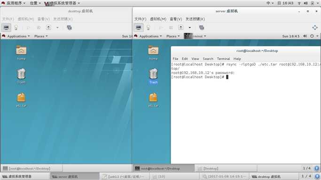Show hardware details lightbulb in desktop VM
Screen dimensions: 321x180
click(16, 28)
